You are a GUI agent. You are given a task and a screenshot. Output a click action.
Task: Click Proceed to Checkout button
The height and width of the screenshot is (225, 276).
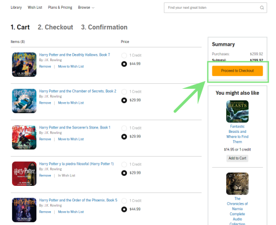click(x=237, y=71)
